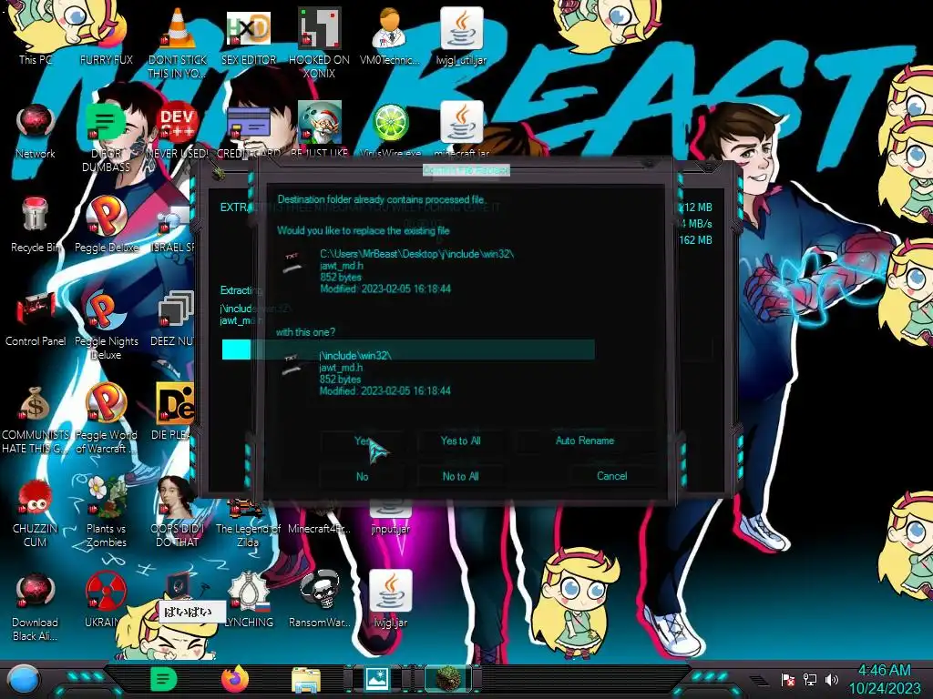Select the Recycle Bin desktop icon

pyautogui.click(x=36, y=225)
